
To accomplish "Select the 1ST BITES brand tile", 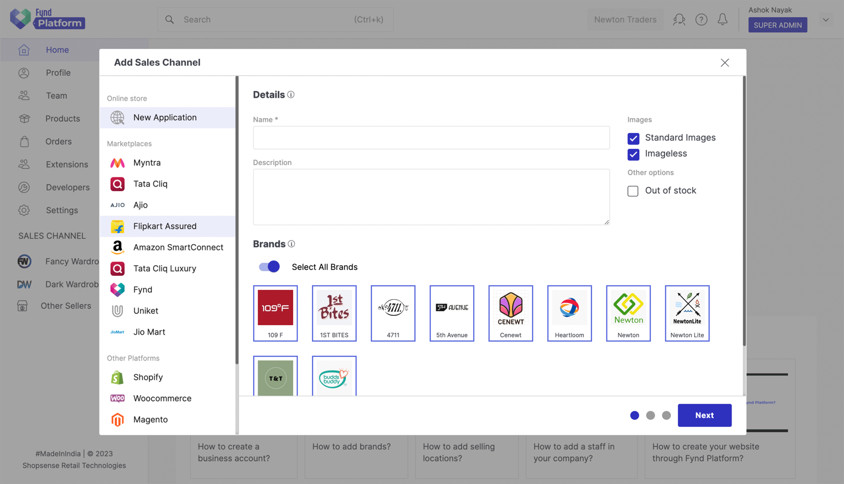I will point(334,313).
